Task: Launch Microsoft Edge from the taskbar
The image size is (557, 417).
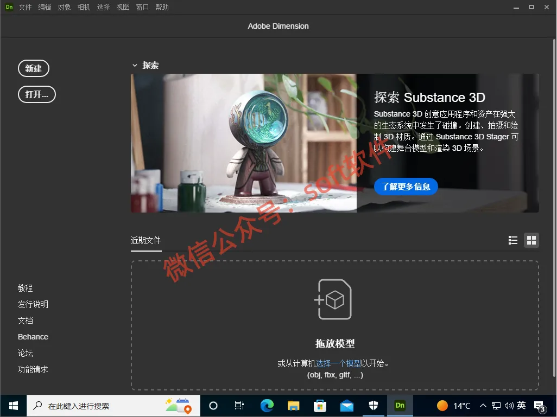Action: point(267,406)
